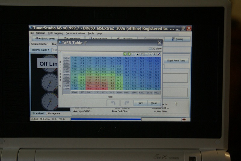Click the 'Average Cell C...' label in the main window

(82, 111)
